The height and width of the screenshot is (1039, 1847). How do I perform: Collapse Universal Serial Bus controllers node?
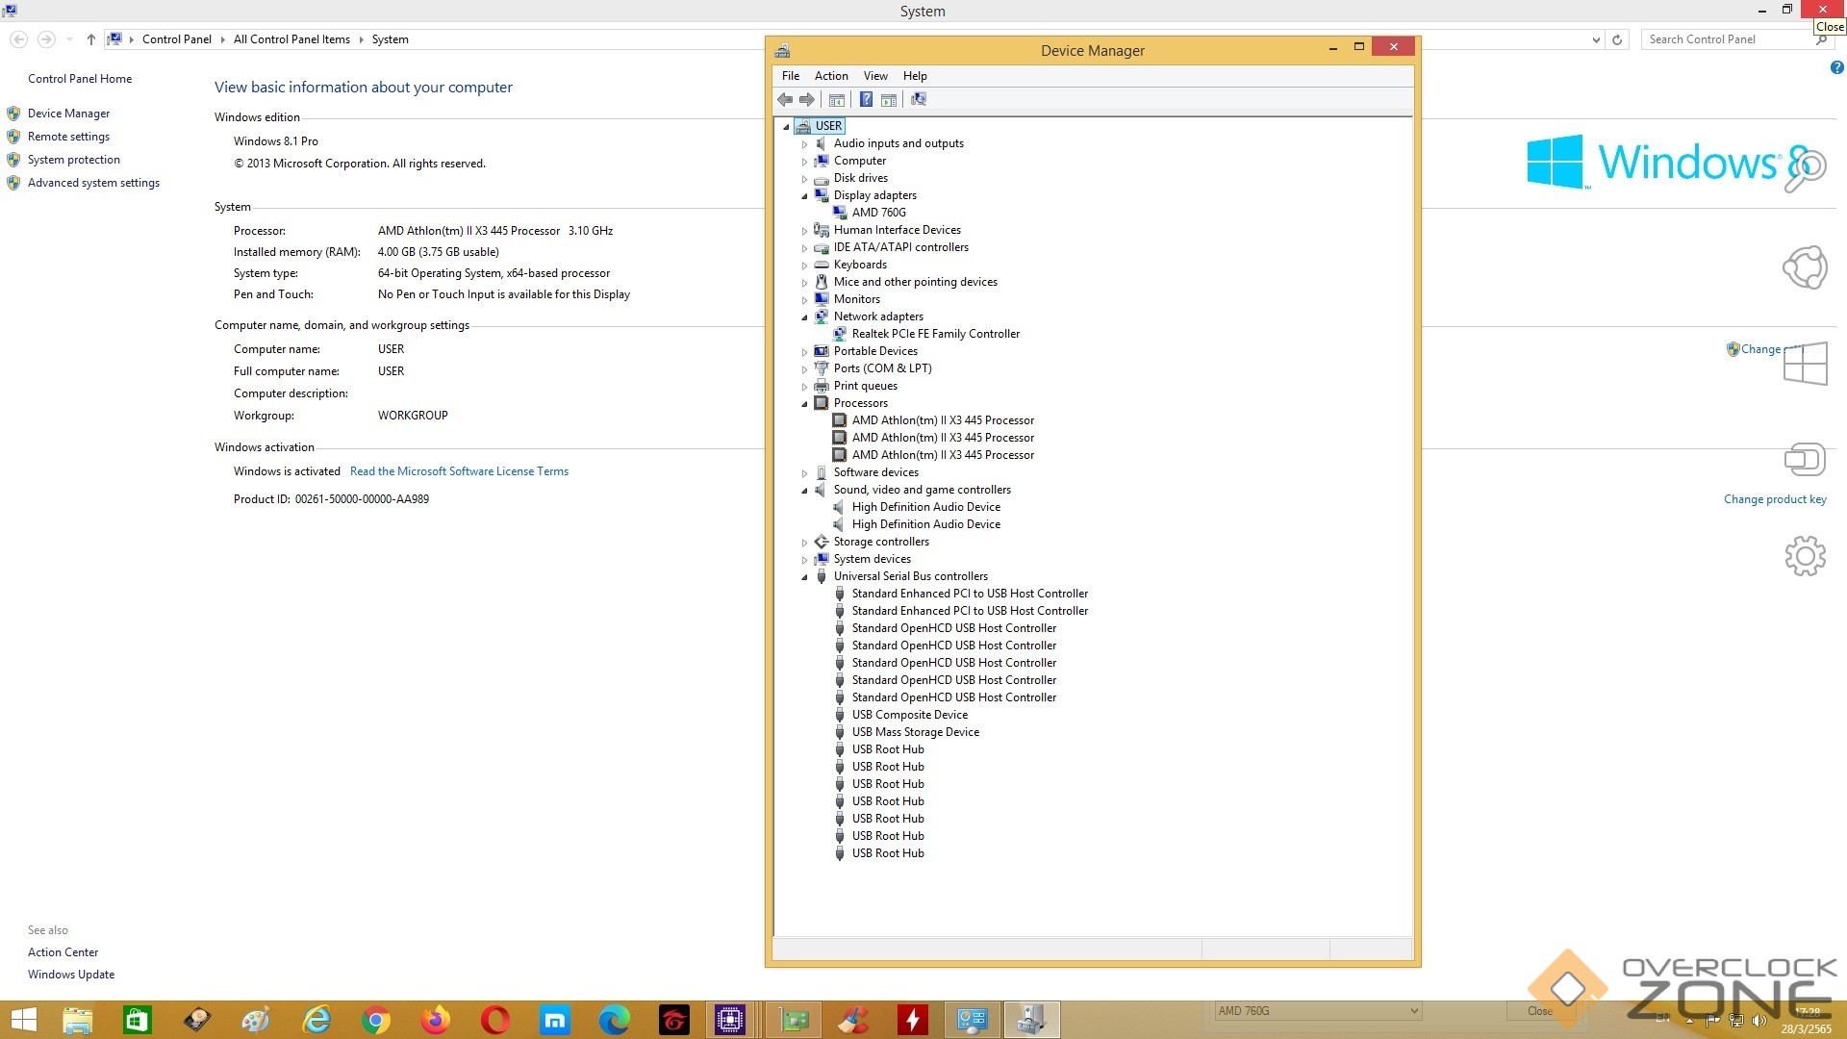[805, 577]
